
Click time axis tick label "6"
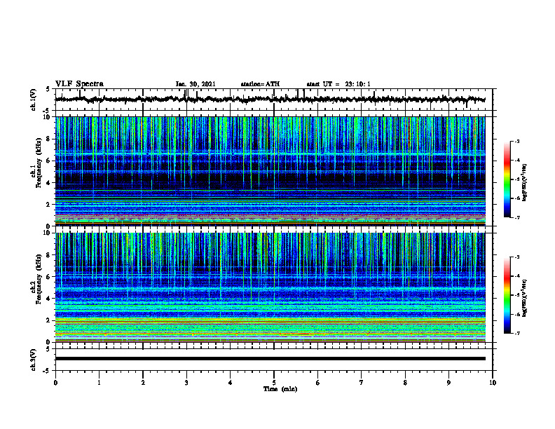coord(318,383)
